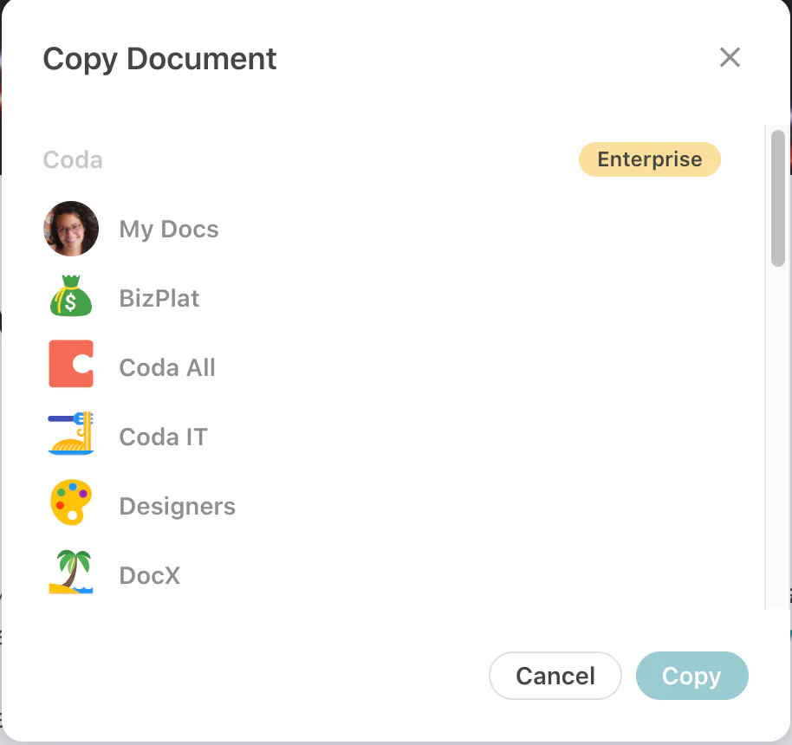The width and height of the screenshot is (792, 745).
Task: Select the BizPlat folder label
Action: pyautogui.click(x=159, y=298)
